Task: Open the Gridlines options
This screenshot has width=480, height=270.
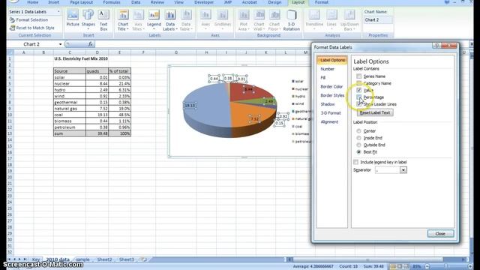Action: tap(223, 19)
